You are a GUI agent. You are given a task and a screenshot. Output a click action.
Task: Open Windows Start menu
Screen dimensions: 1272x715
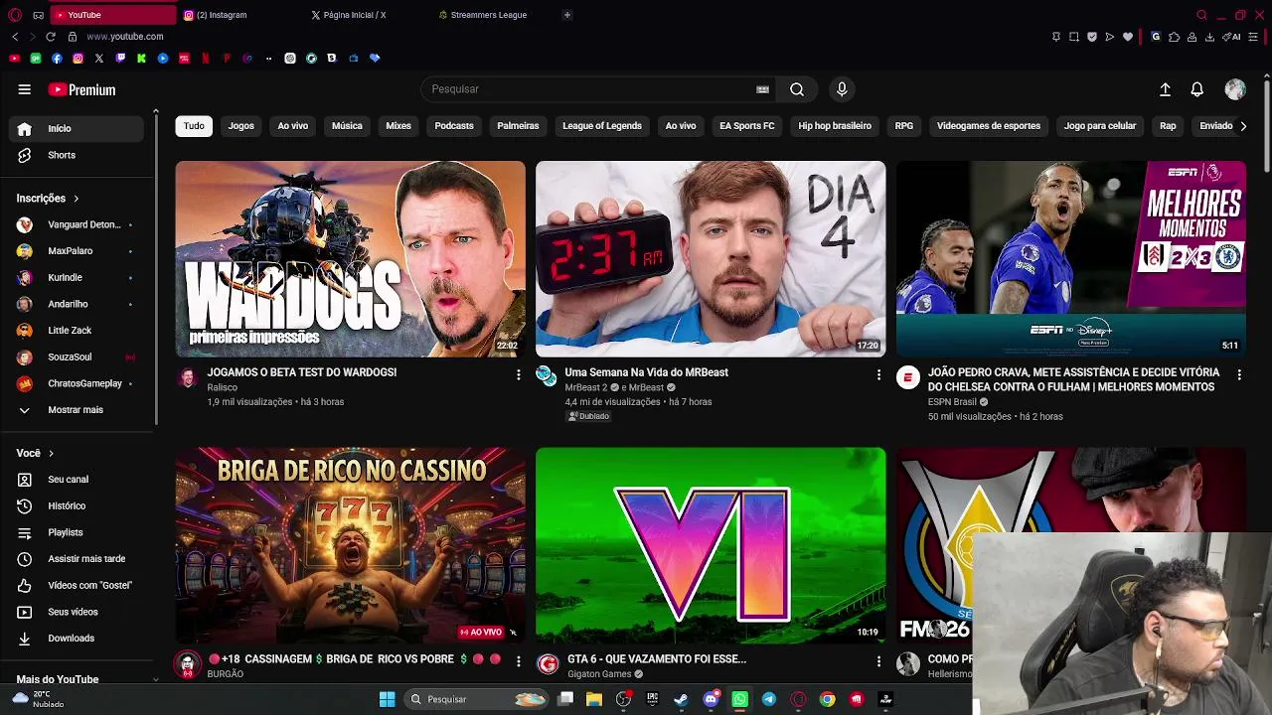coord(387,699)
